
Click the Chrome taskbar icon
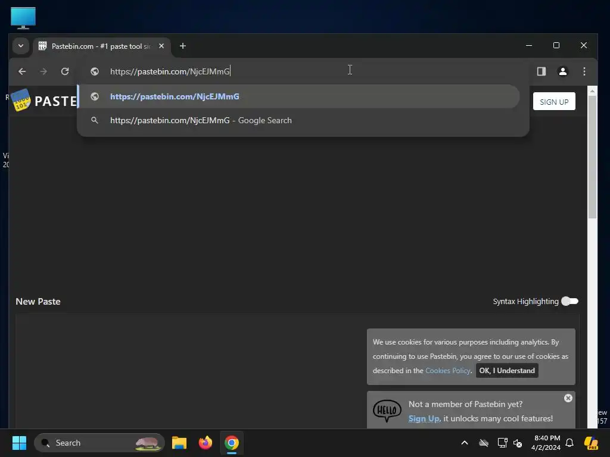(232, 443)
